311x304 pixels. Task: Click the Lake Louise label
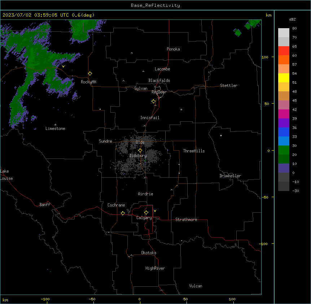(x=6, y=175)
